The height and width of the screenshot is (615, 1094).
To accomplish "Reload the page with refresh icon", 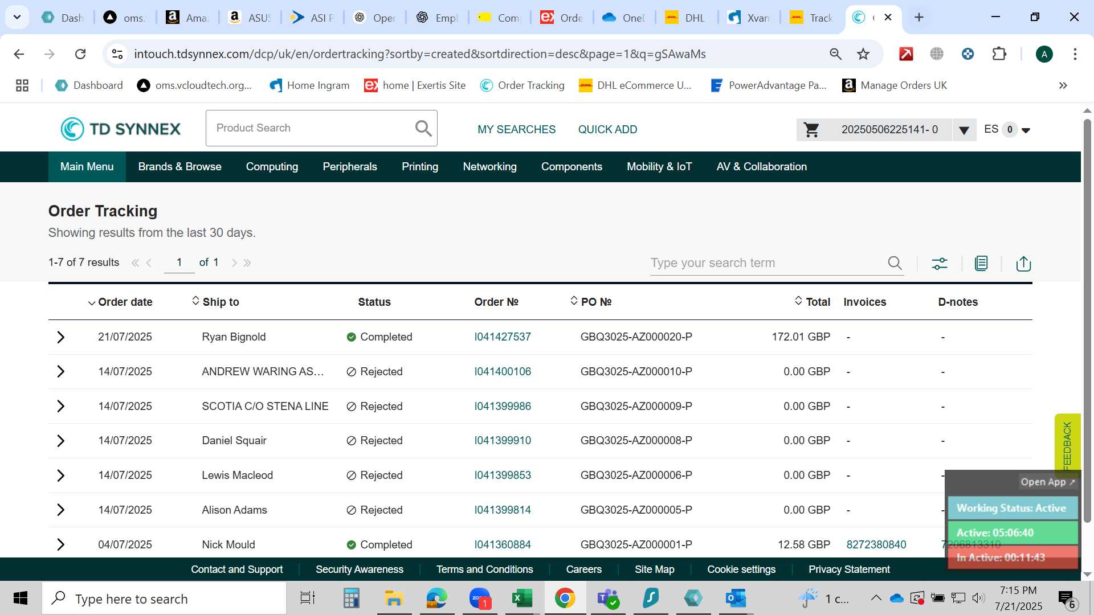I will (x=80, y=54).
